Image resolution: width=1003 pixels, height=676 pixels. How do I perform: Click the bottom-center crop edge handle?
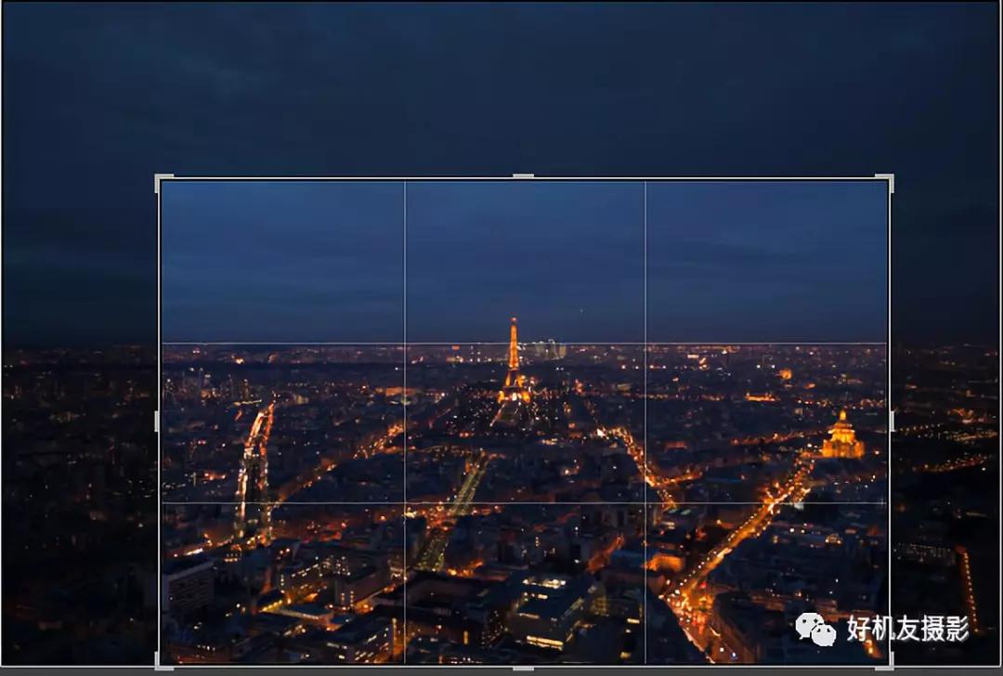(523, 669)
